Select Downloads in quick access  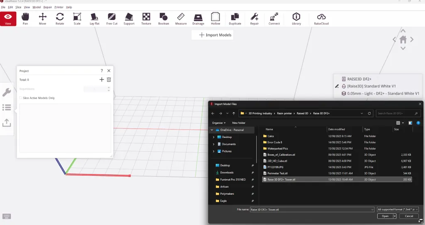[227, 172]
